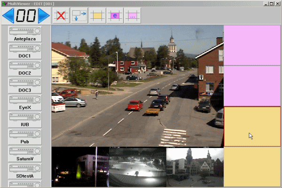The width and height of the screenshot is (282, 188).
Task: Select the grayscale night plaza camera thumbnail
Action: (138, 167)
